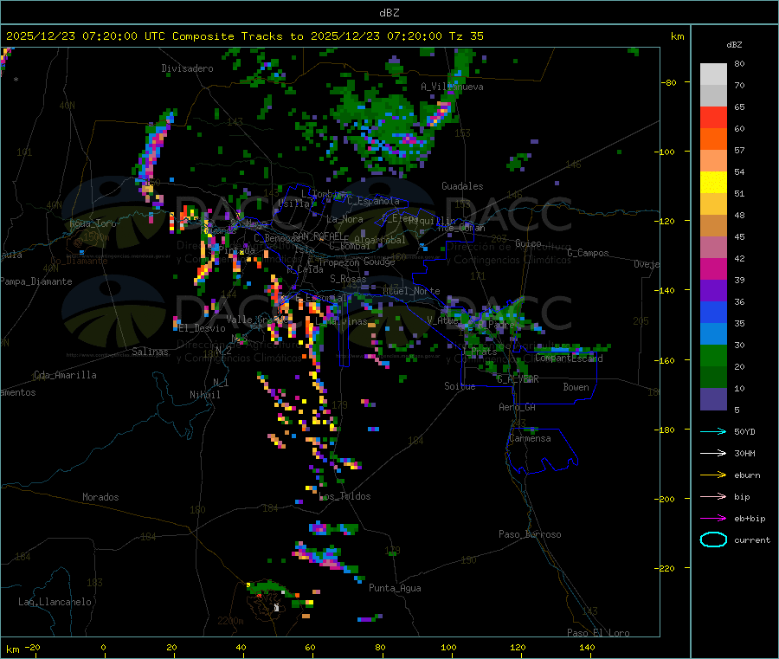Screen dimensions: 779x659
Task: Click the Lag.Llancanelo label
Action: [55, 603]
